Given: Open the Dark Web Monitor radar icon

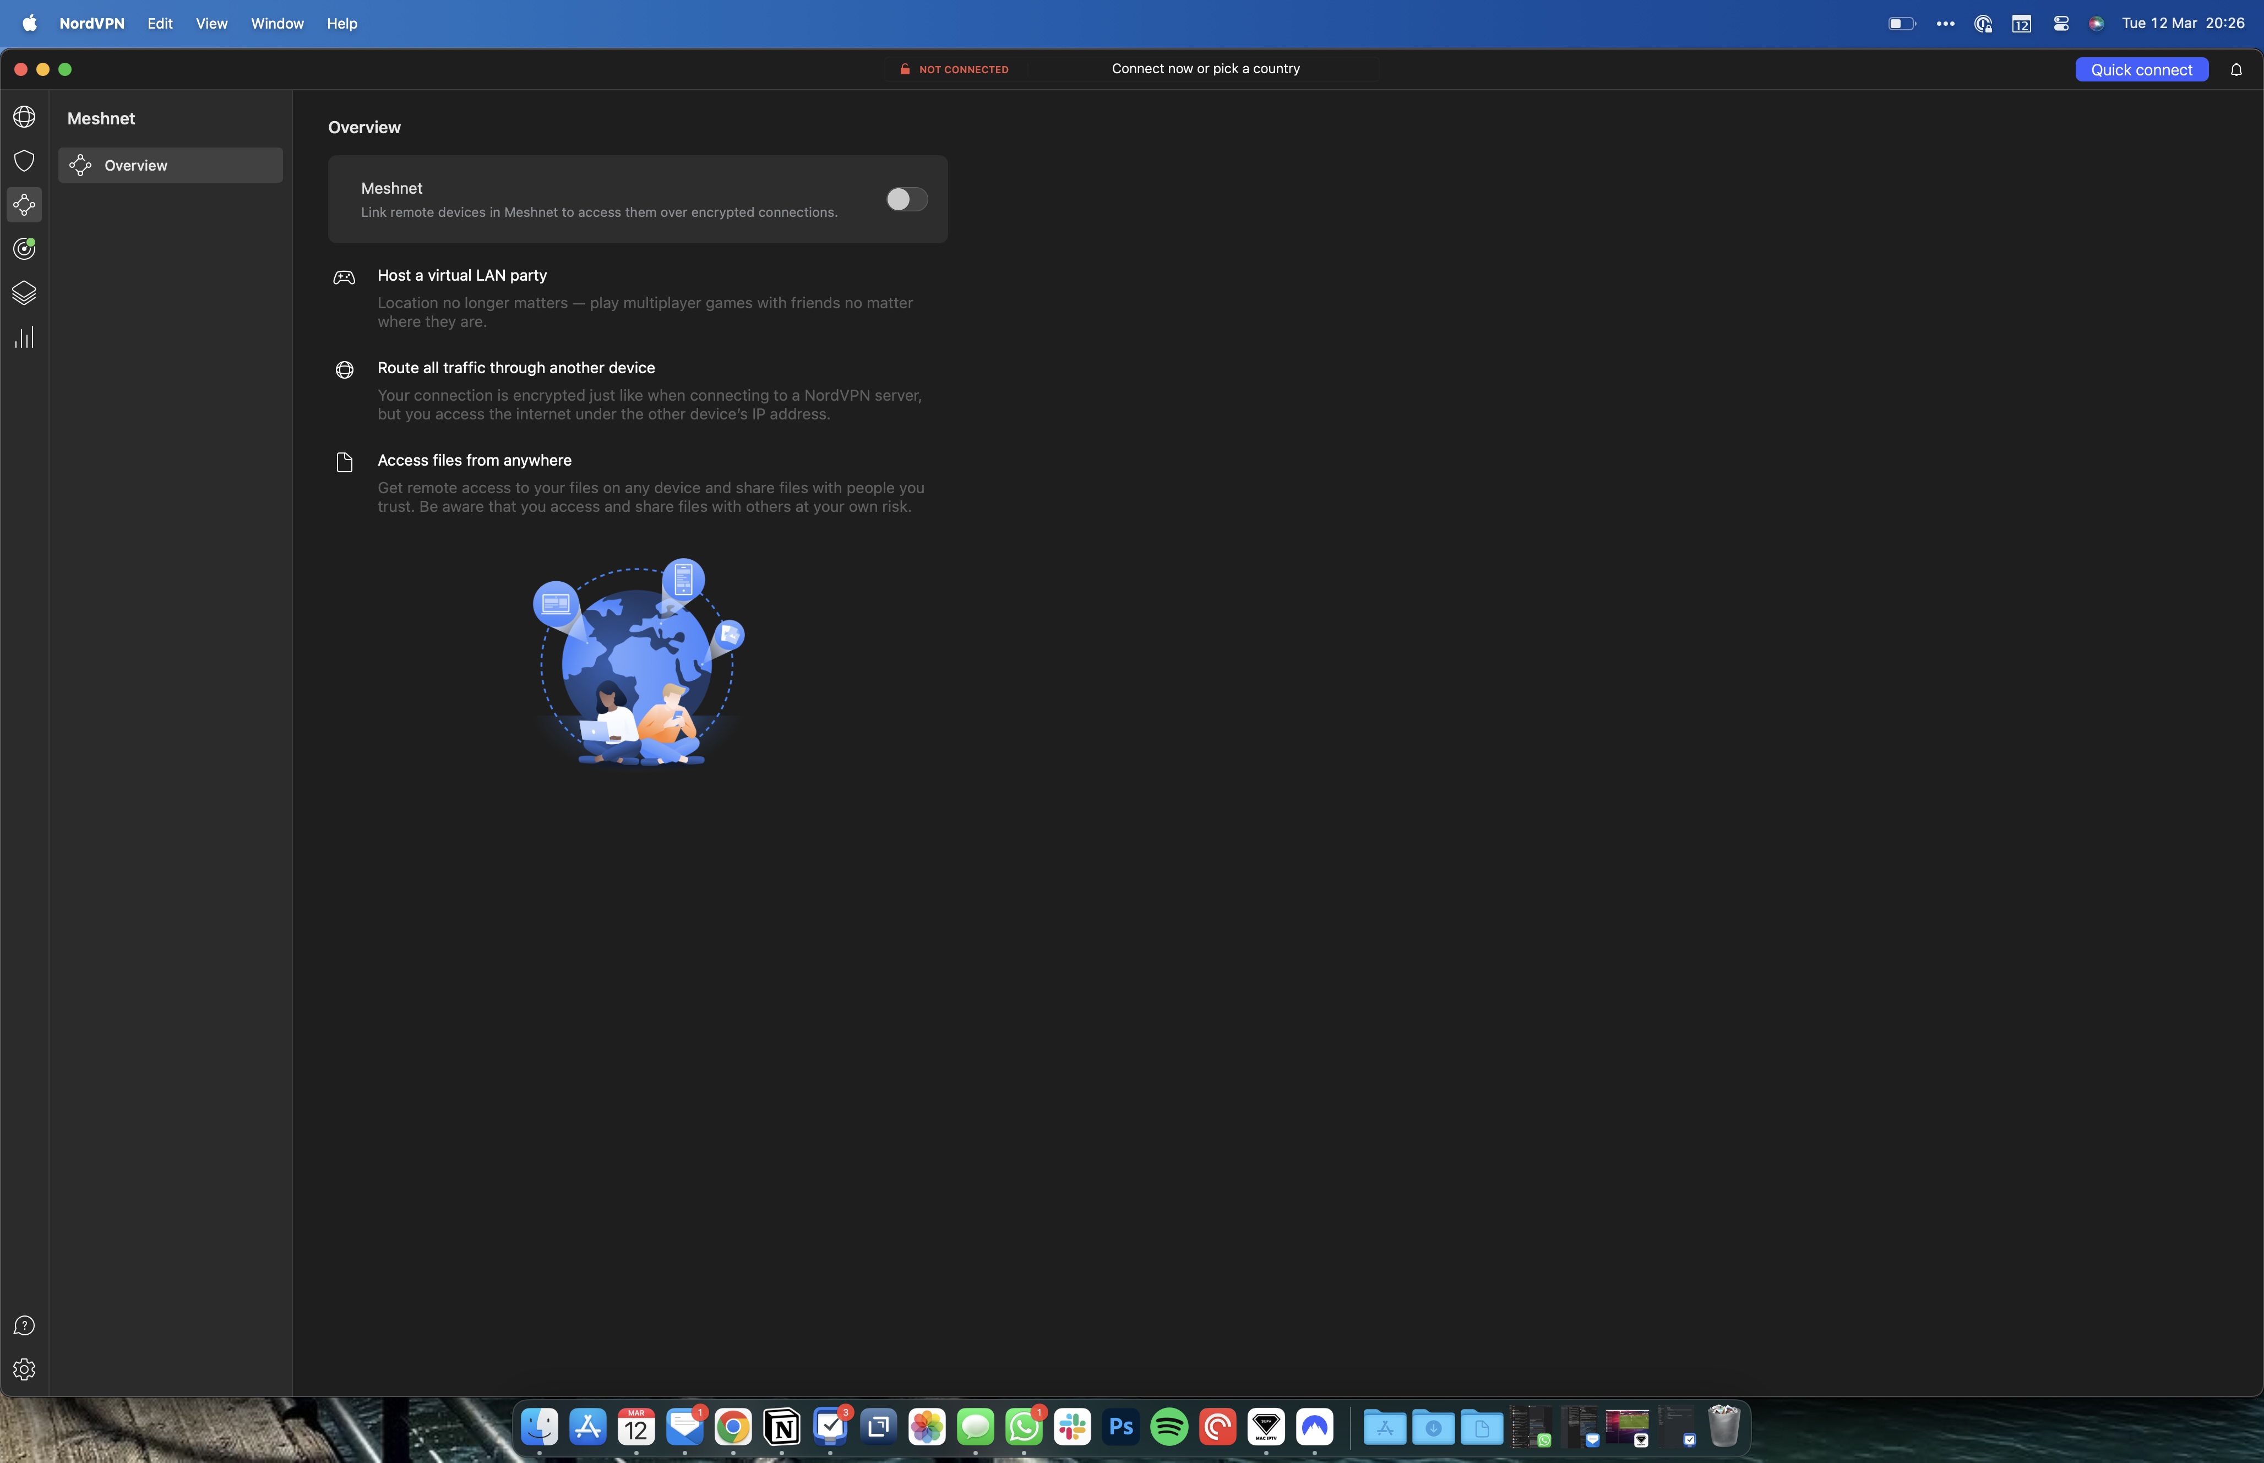Looking at the screenshot, I should pos(25,249).
